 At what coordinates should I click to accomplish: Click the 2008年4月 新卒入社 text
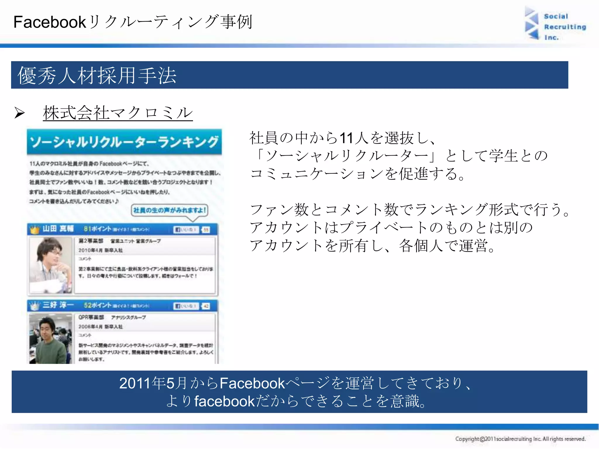(100, 327)
